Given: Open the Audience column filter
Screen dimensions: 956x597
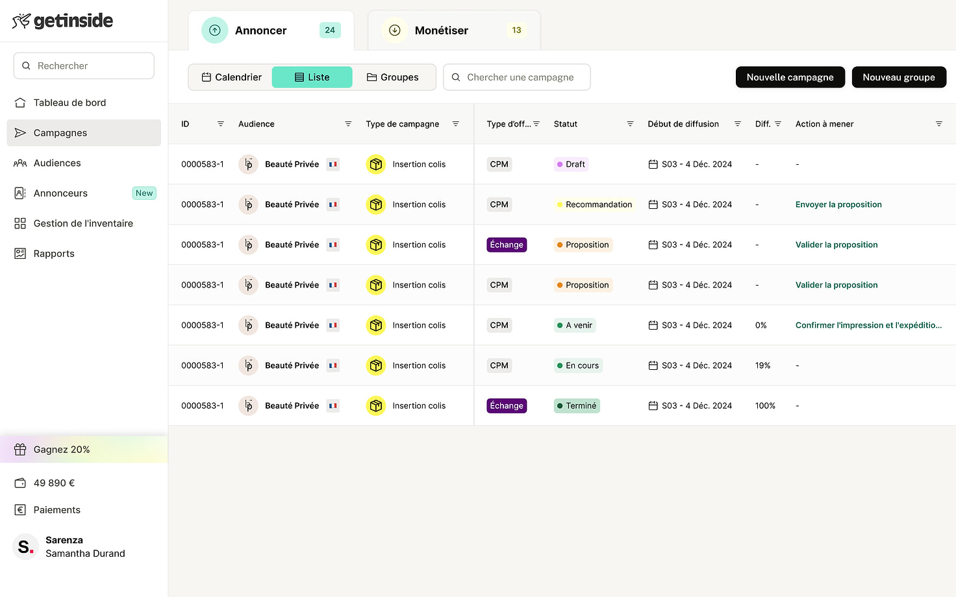Looking at the screenshot, I should click(x=348, y=124).
